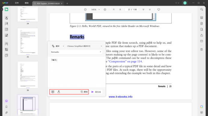Open the search icon in right sidebar
Viewport: 208px width, 116px height.
coord(202,9)
